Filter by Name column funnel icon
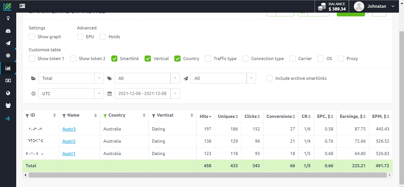Screen dimensions: 404x187 click(x=64, y=116)
